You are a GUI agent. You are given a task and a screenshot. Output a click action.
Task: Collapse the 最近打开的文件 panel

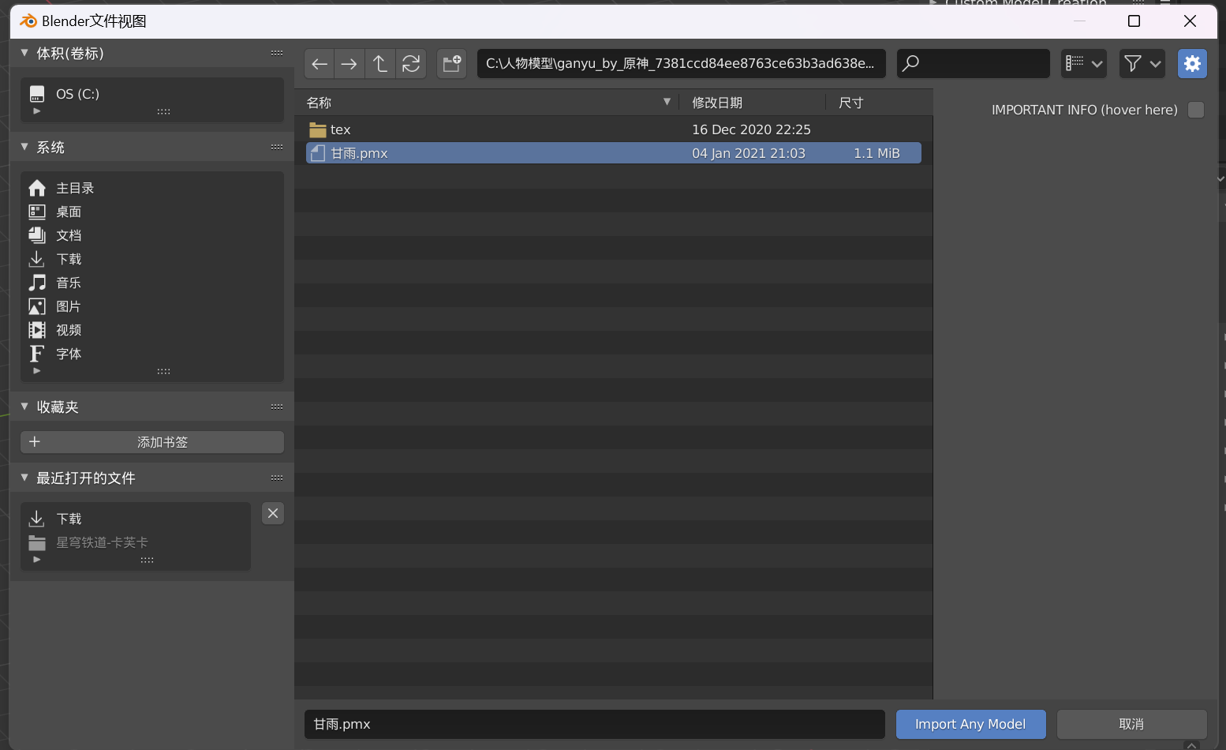point(24,478)
